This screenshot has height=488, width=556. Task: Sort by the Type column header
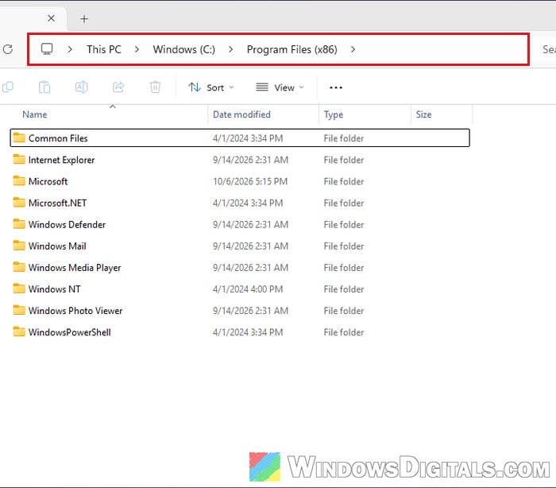click(334, 114)
